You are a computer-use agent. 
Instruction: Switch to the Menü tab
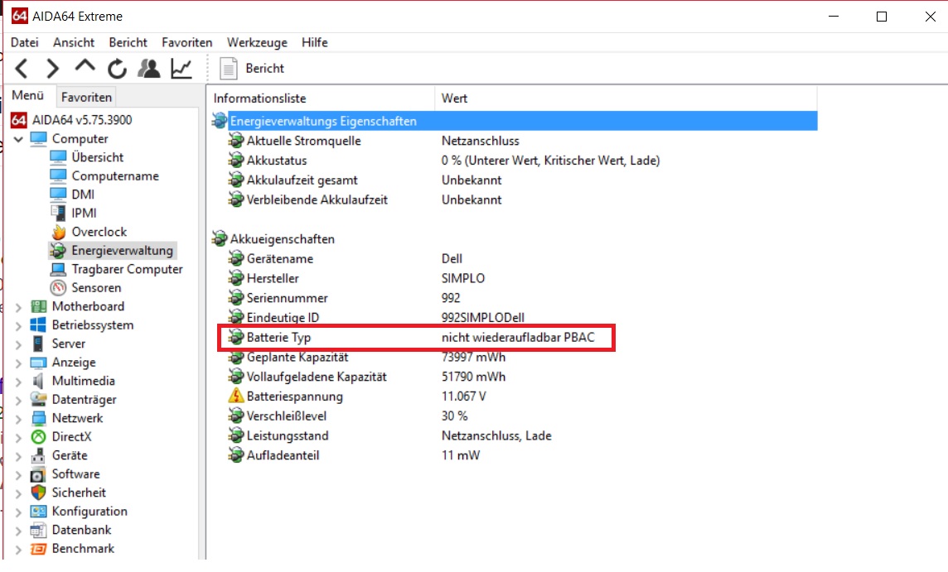[28, 95]
